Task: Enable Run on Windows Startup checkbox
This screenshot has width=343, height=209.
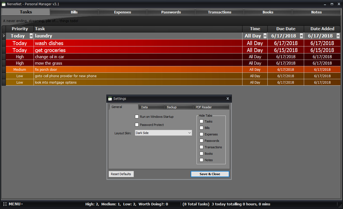Action: coord(137,117)
